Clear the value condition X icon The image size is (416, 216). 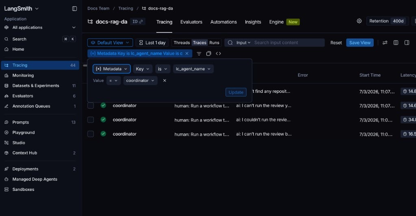pyautogui.click(x=165, y=81)
